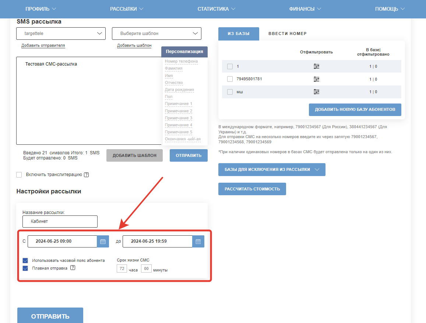Click the end date field 2024-06-25 19:59
Viewport: 426px width, 323px height.
point(158,242)
